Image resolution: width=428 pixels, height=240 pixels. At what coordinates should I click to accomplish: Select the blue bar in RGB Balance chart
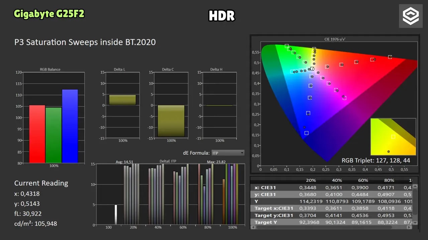[70, 126]
